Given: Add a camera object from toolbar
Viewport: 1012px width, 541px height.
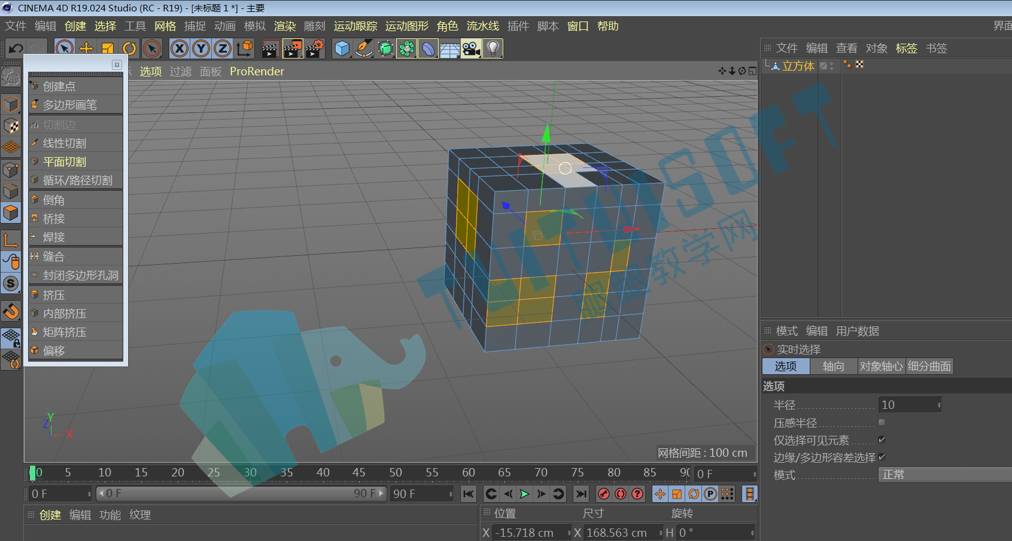Looking at the screenshot, I should click(471, 48).
